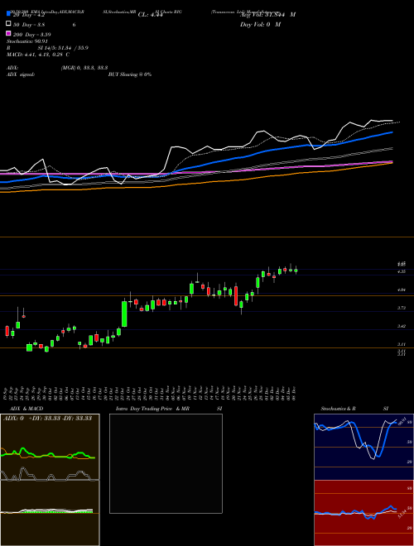Click the last green candlestick on the chart
The height and width of the screenshot is (546, 414).
pyautogui.click(x=296, y=271)
